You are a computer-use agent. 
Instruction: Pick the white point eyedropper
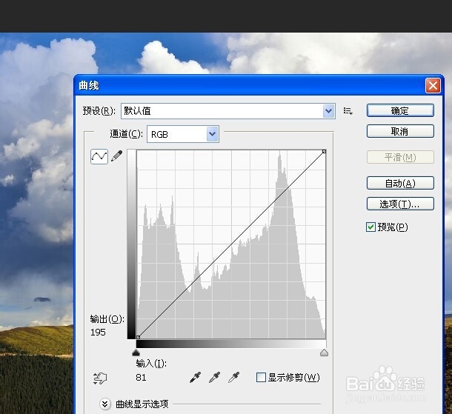tap(234, 377)
